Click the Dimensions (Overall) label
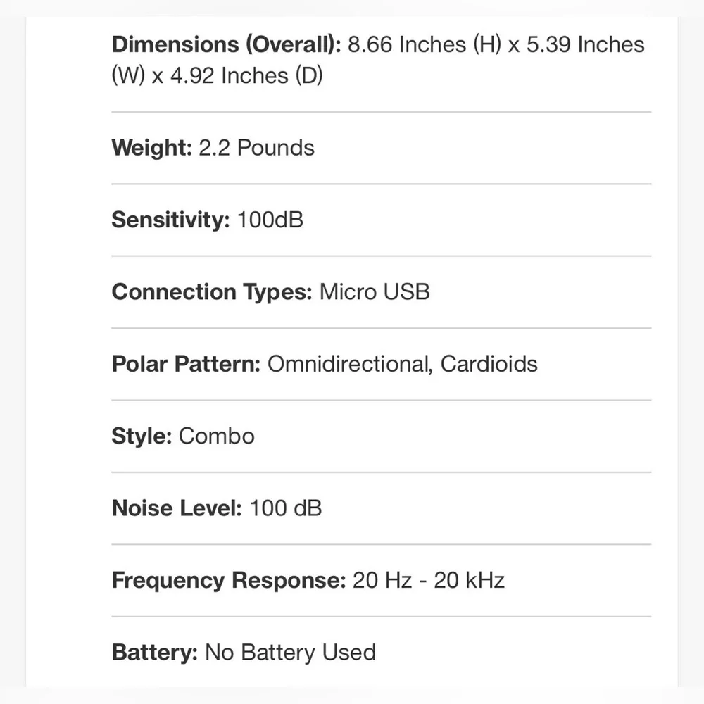 226,45
